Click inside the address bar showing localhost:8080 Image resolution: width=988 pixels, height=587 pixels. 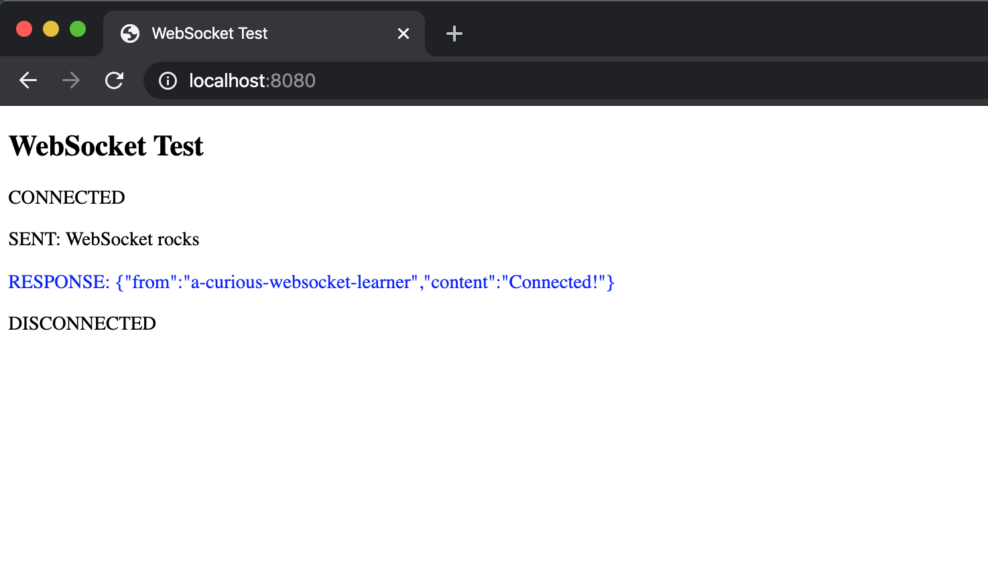click(402, 80)
